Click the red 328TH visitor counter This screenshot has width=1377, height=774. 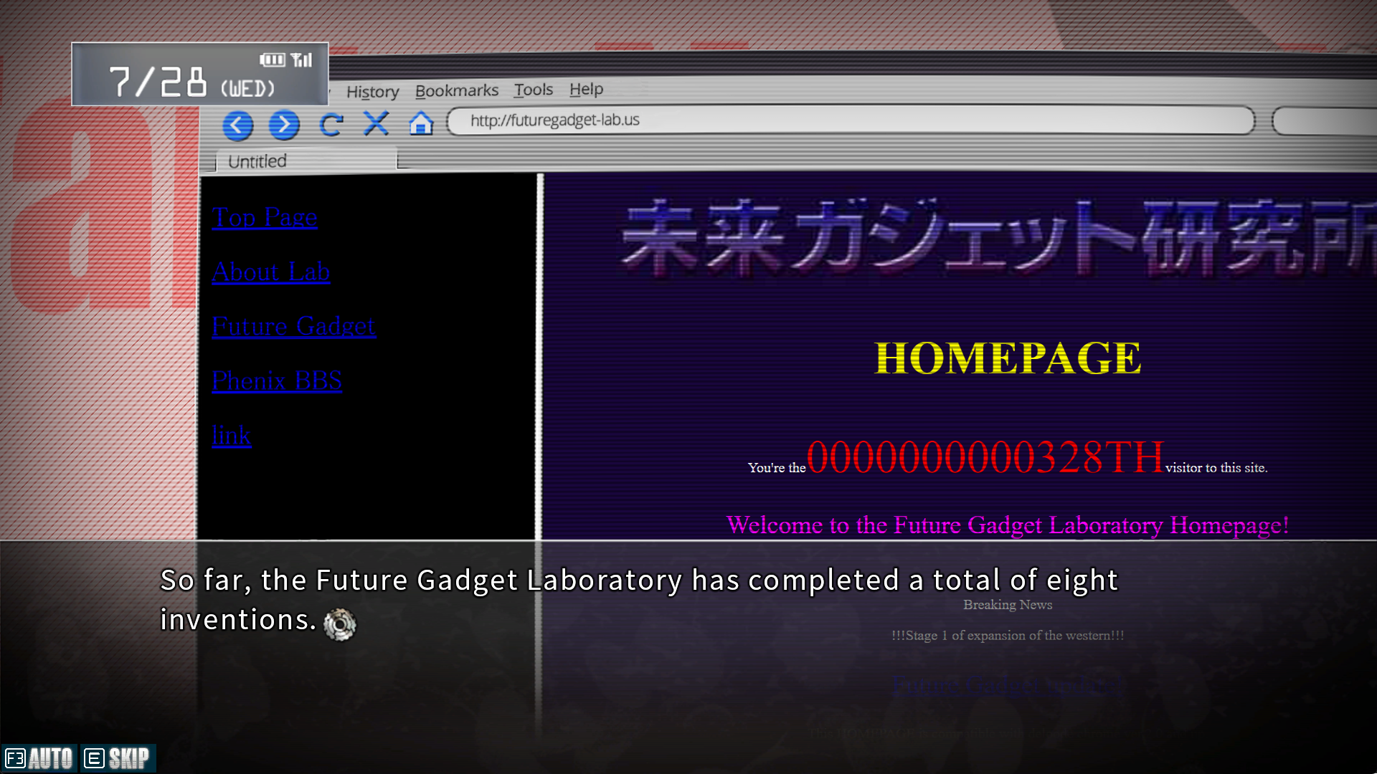click(x=985, y=457)
